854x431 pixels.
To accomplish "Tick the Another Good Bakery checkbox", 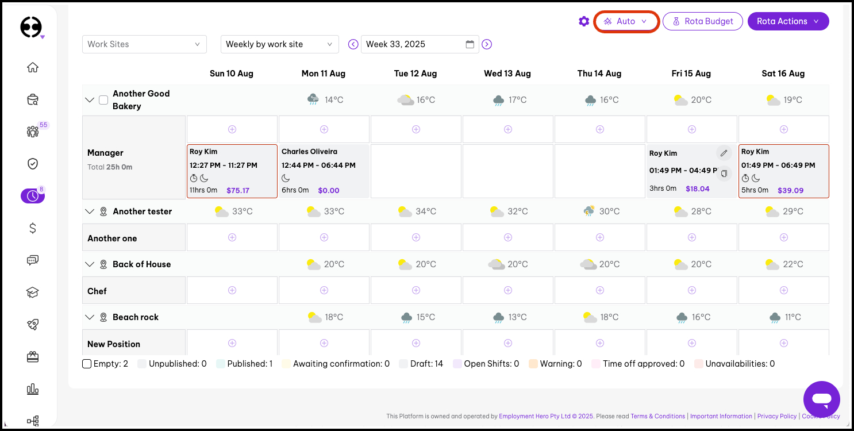I will [x=103, y=100].
